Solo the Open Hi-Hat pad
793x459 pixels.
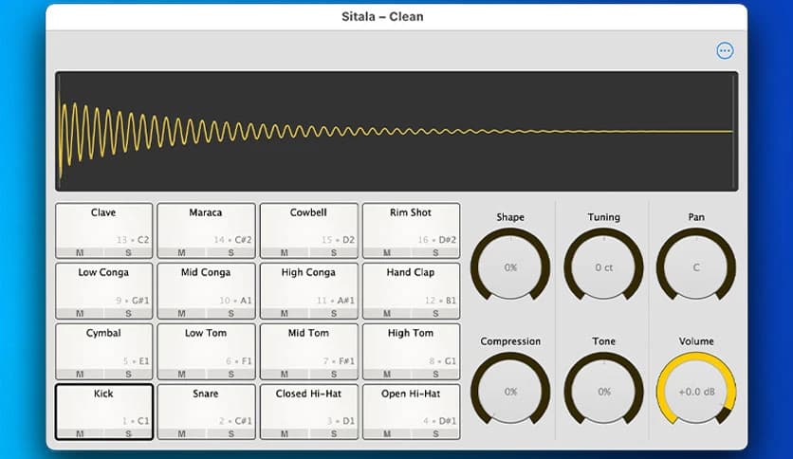click(x=435, y=433)
